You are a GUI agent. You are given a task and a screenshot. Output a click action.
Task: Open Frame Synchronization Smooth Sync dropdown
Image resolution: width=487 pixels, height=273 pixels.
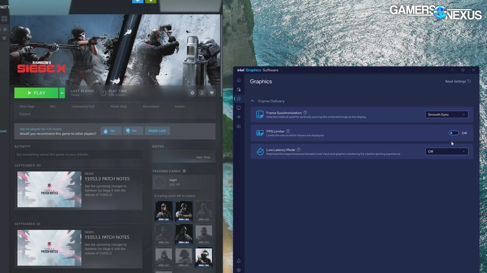click(x=447, y=115)
